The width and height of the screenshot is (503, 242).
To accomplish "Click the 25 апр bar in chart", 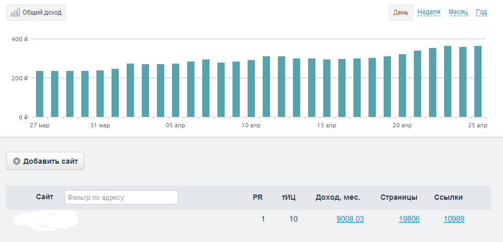I will [477, 82].
